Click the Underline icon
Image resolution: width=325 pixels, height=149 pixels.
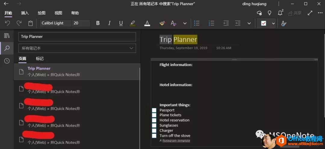click(121, 23)
